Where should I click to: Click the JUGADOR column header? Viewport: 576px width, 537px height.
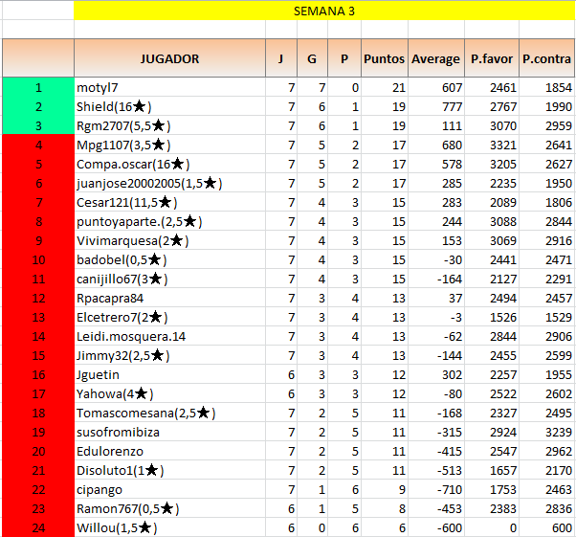(x=169, y=58)
